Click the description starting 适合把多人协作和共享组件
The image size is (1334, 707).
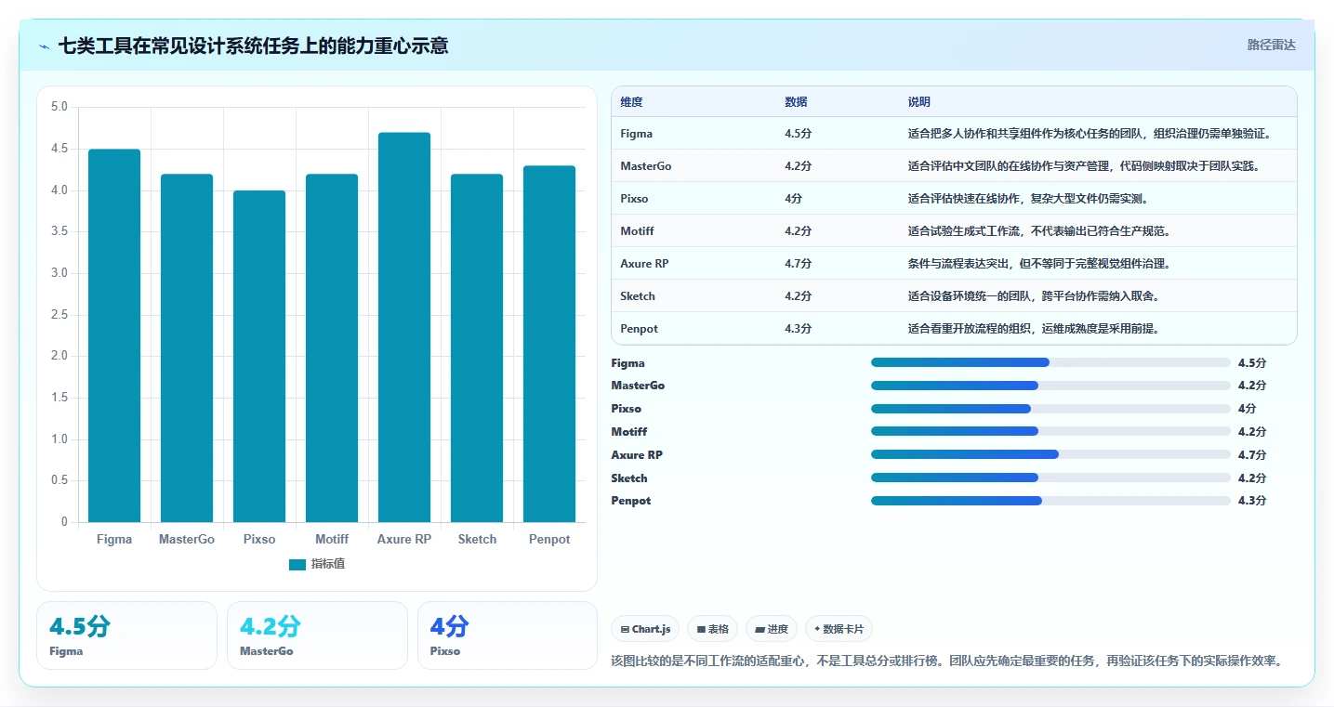pos(1090,134)
